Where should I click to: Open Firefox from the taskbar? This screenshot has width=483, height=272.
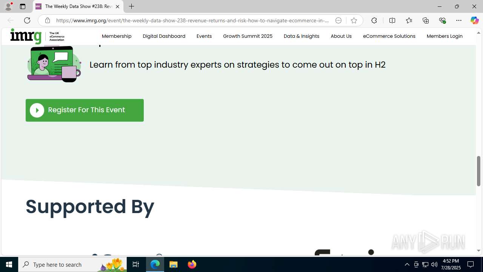(192, 264)
